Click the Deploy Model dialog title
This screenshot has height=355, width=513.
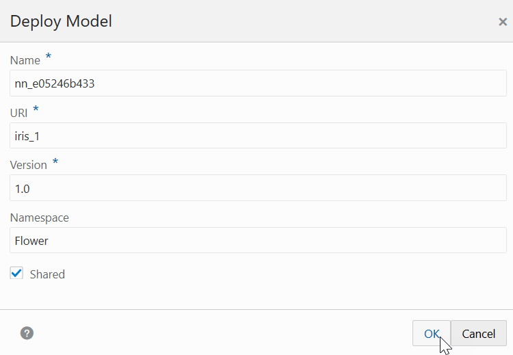(x=61, y=21)
